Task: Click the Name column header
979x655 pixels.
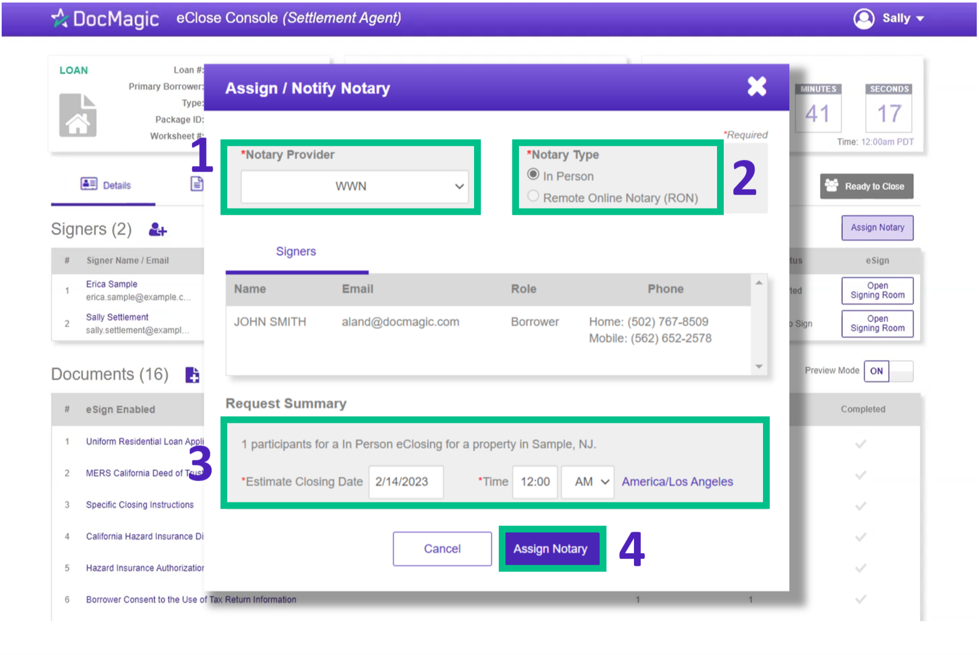Action: coord(250,289)
